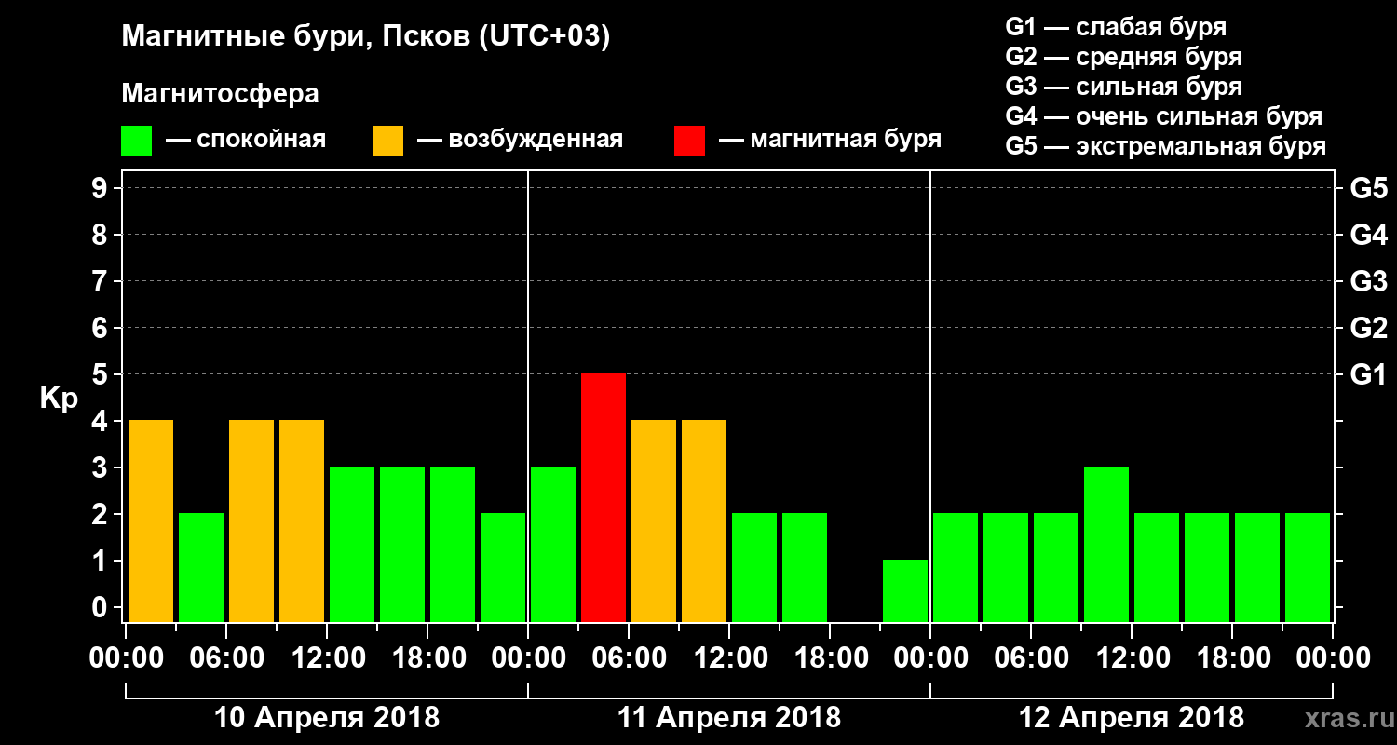Click the '12 Апреля 2018' date label
Image resolution: width=1397 pixels, height=745 pixels.
point(1132,718)
